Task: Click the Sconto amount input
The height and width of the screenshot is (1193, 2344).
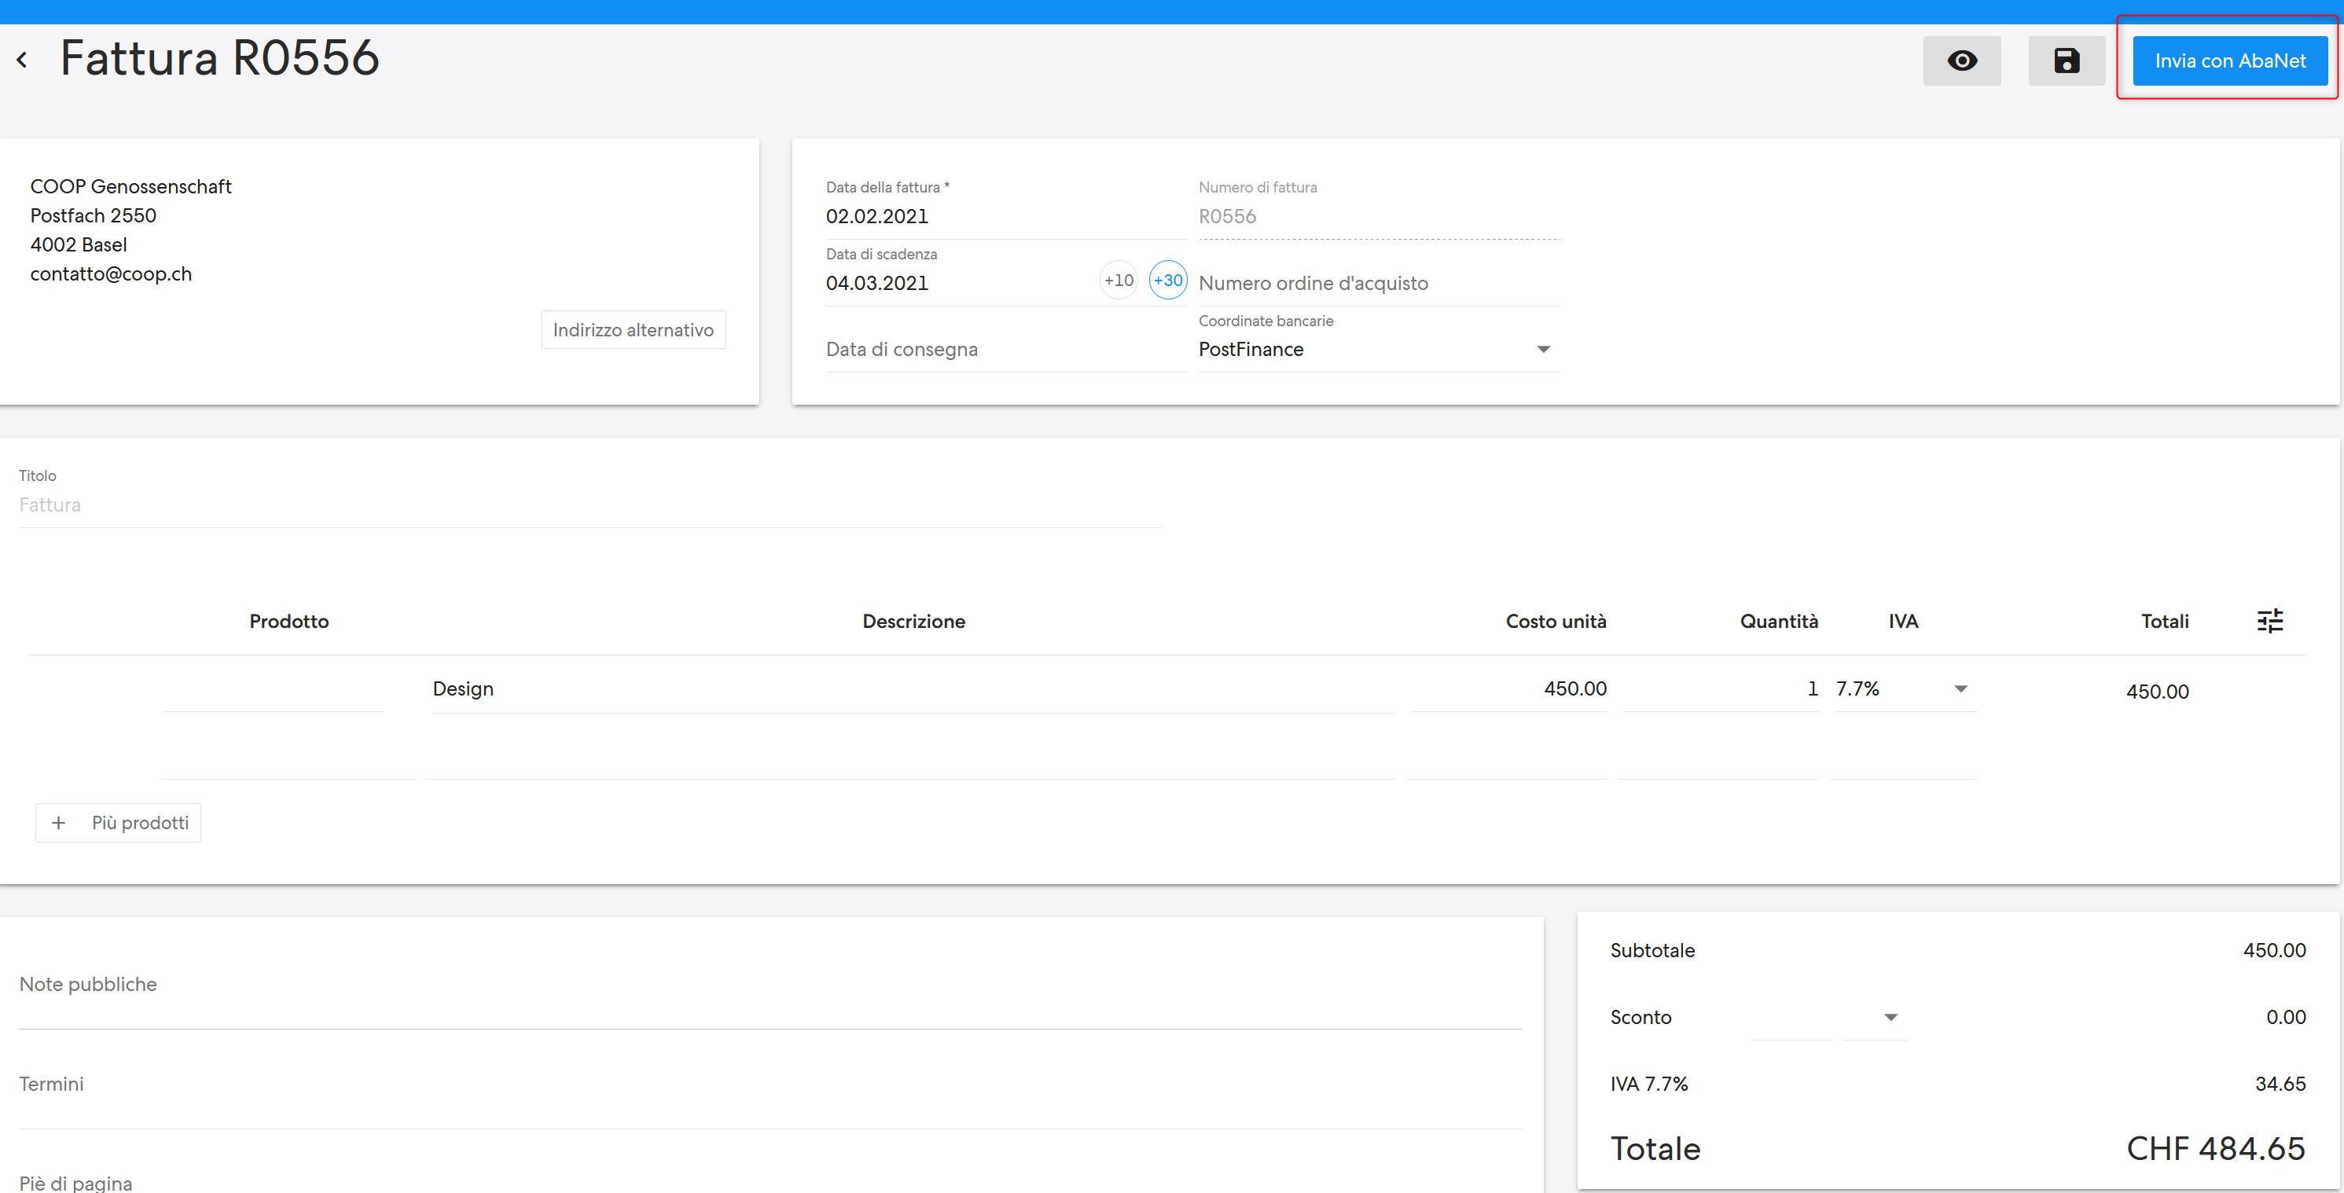Action: point(1791,1018)
